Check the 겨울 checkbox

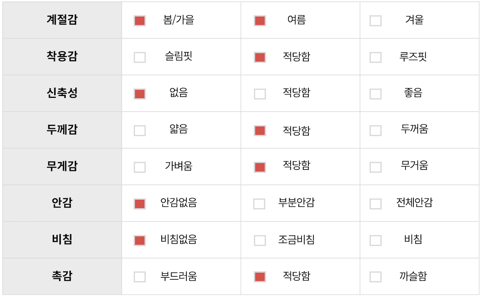coord(375,21)
